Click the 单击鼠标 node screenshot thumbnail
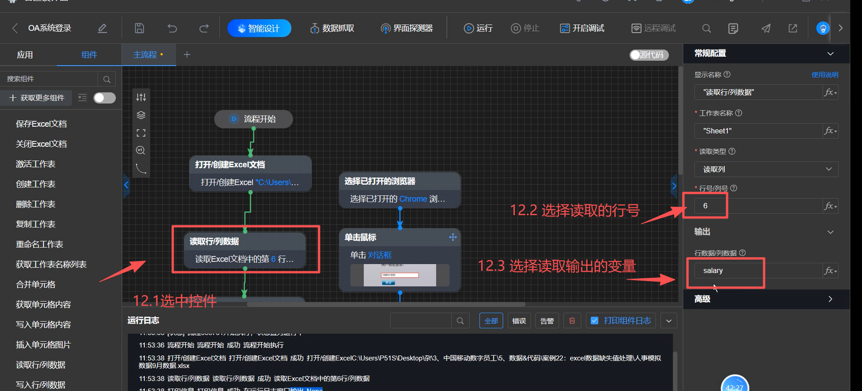The image size is (862, 391). click(400, 275)
